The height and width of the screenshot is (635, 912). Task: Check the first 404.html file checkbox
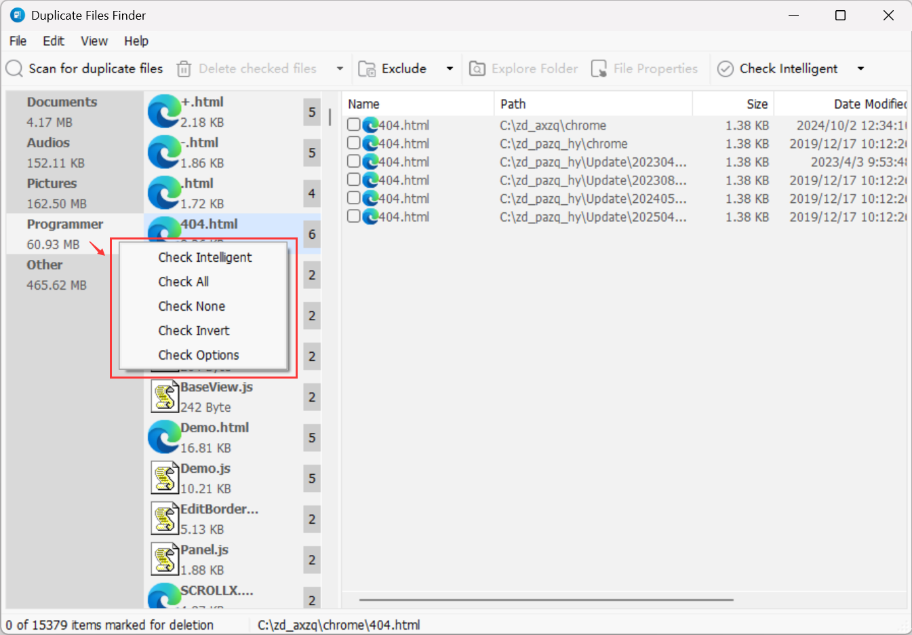tap(353, 125)
